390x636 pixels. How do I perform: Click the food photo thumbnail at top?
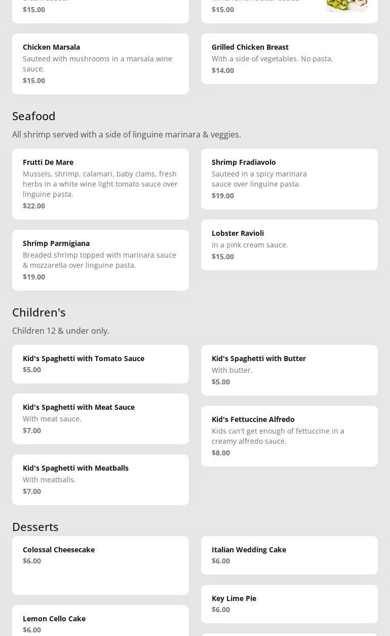pyautogui.click(x=346, y=5)
